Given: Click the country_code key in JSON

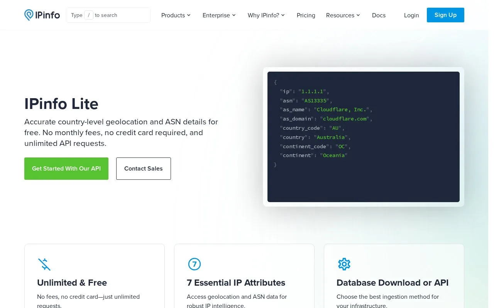Looking at the screenshot, I should [x=301, y=128].
